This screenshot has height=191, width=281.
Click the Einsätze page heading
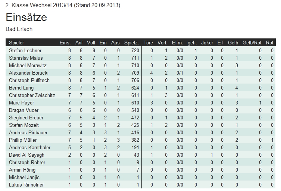coord(26,18)
